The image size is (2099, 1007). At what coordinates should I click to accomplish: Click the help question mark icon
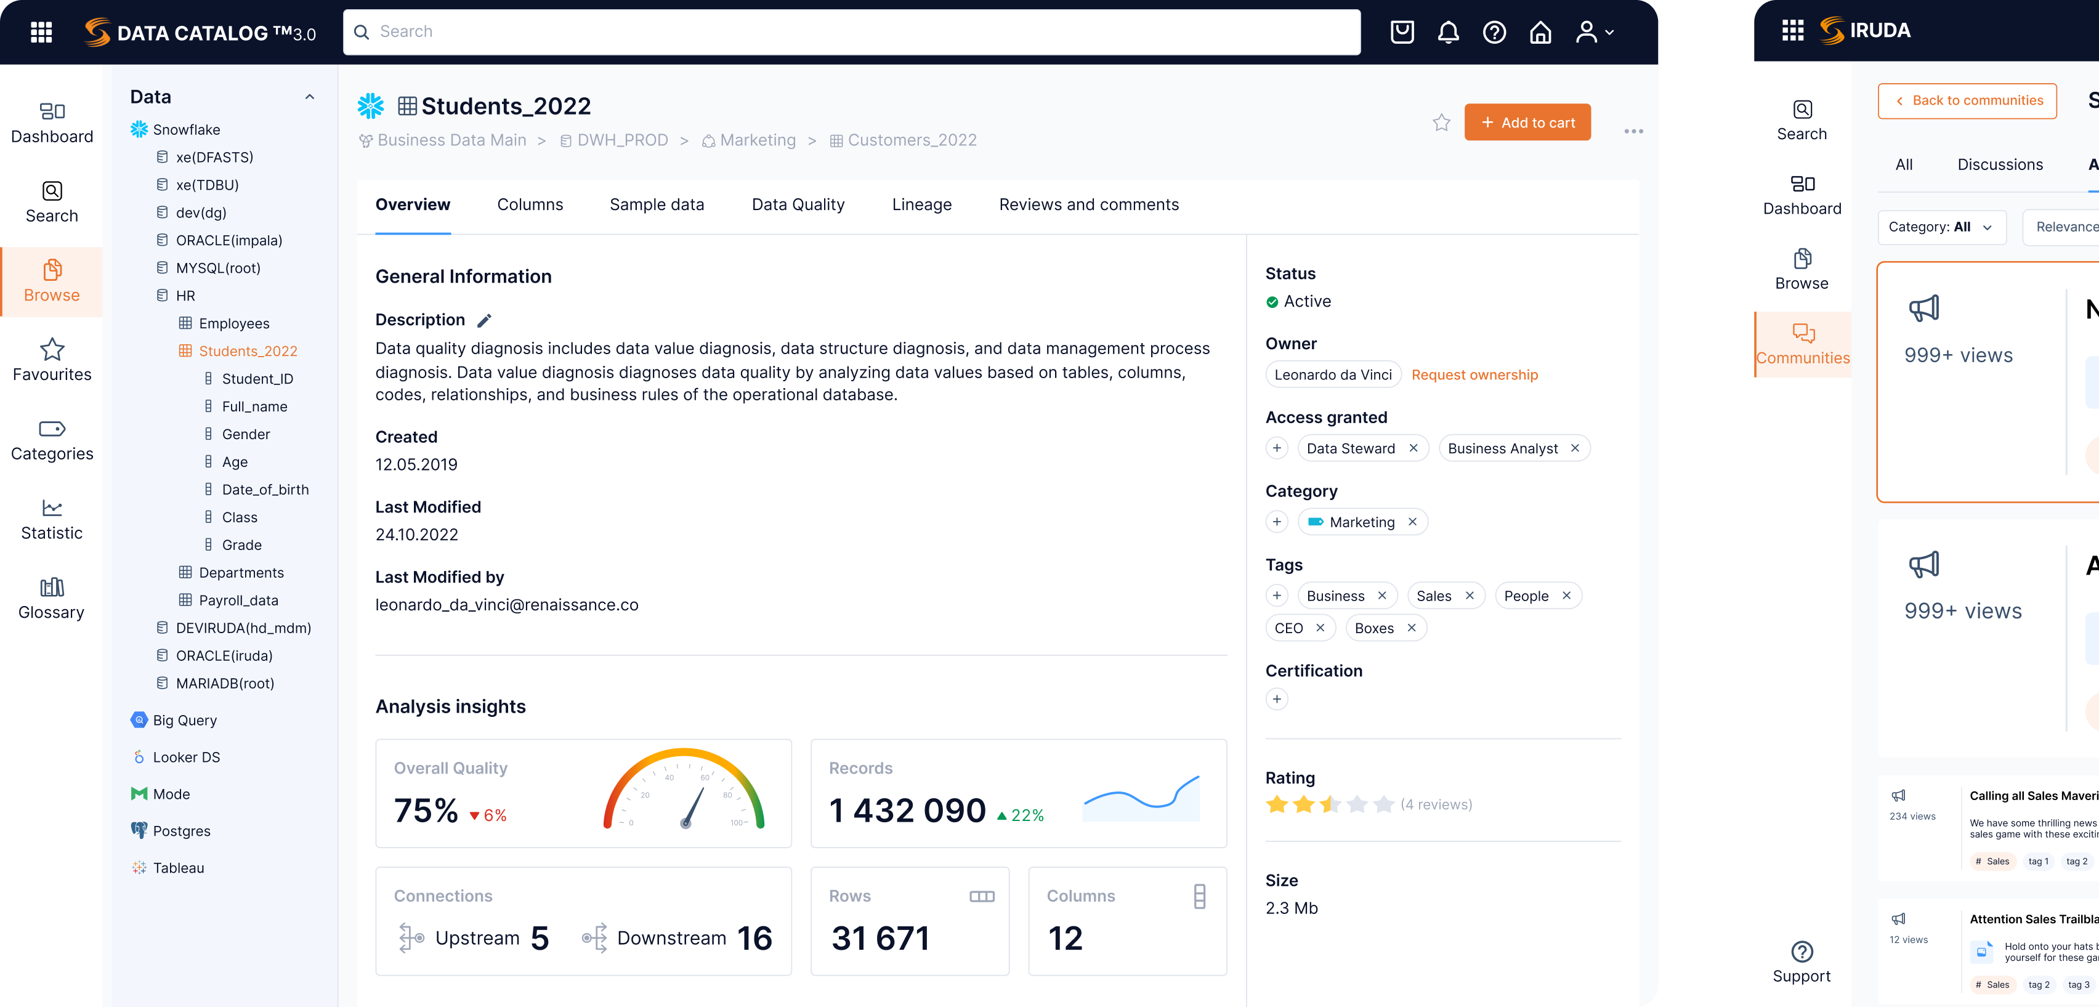[1494, 33]
